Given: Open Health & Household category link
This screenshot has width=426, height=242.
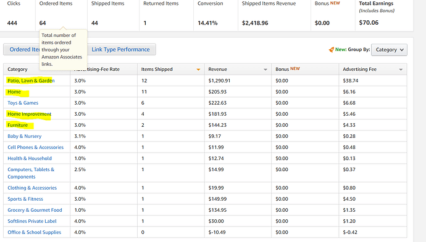Looking at the screenshot, I should click(x=30, y=158).
